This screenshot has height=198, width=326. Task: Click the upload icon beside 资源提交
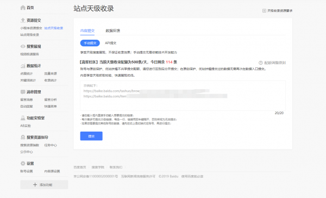[x=23, y=20]
